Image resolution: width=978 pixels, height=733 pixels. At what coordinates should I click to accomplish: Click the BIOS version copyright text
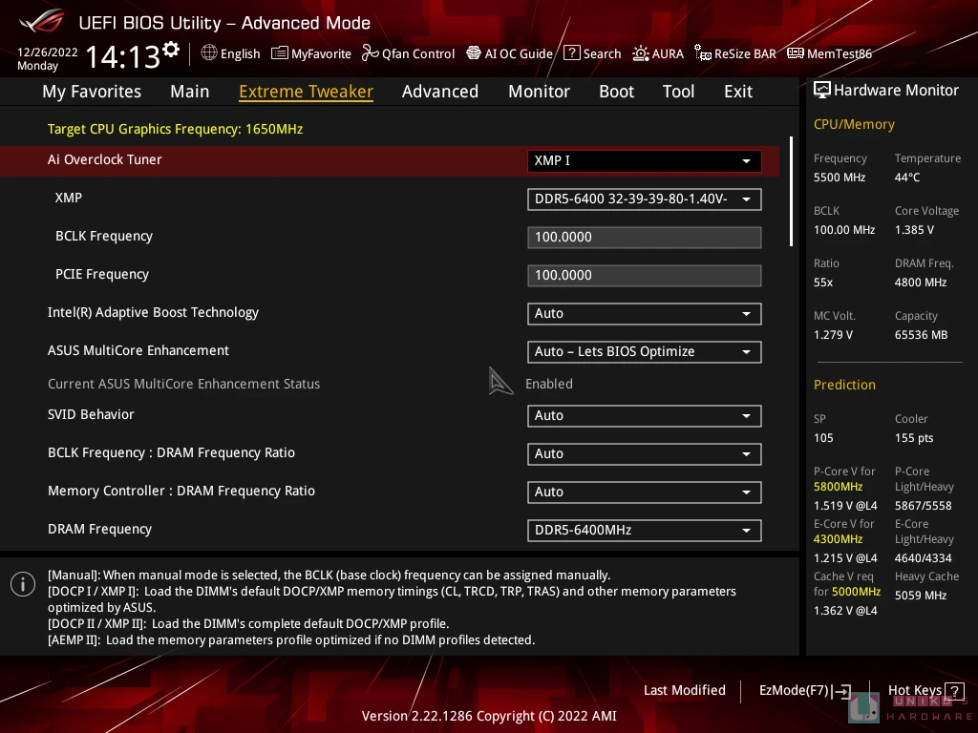(x=489, y=716)
